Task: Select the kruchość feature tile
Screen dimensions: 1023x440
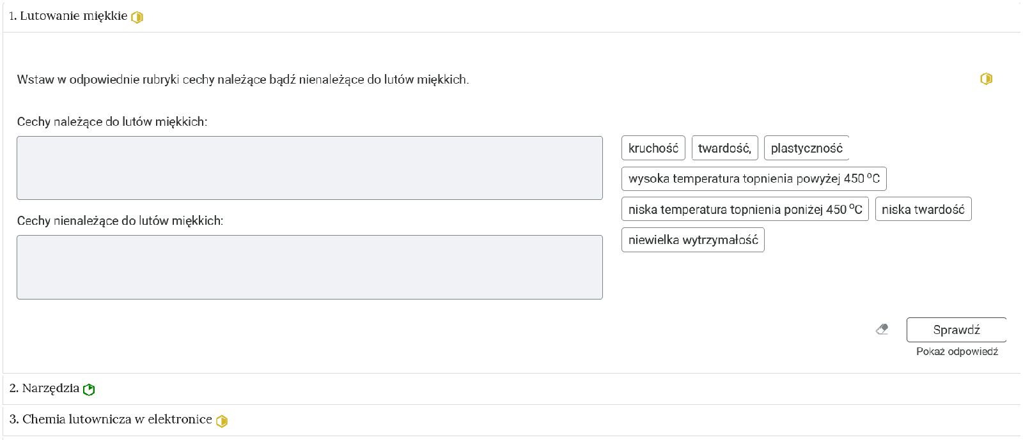Action: [653, 148]
